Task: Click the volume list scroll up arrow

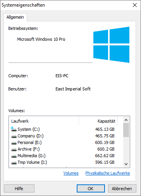Action: [126, 120]
